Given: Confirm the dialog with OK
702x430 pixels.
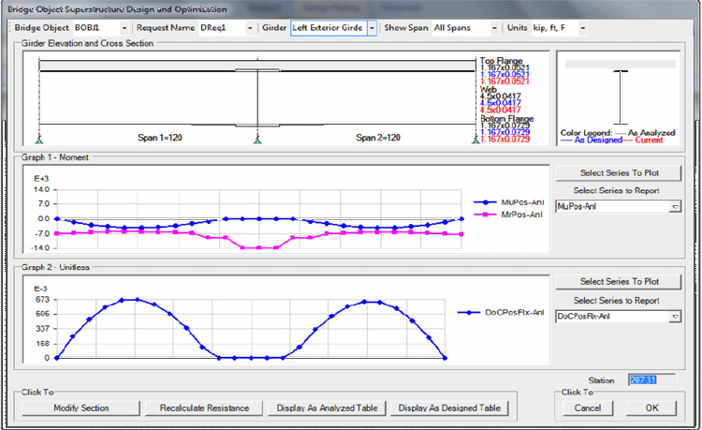Looking at the screenshot, I should 651,408.
